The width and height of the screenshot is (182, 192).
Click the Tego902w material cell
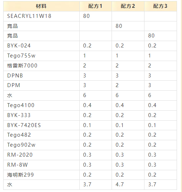tap(41, 145)
